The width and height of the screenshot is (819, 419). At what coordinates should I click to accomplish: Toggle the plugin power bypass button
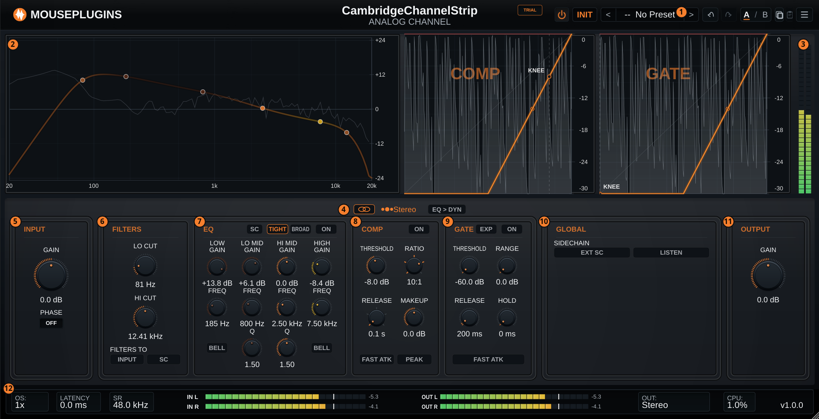tap(561, 15)
